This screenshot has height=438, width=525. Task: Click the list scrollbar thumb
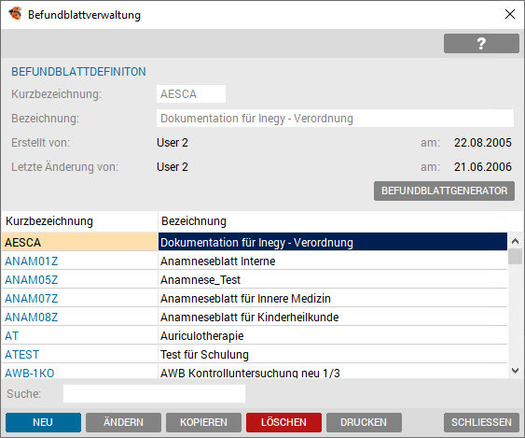tap(515, 257)
